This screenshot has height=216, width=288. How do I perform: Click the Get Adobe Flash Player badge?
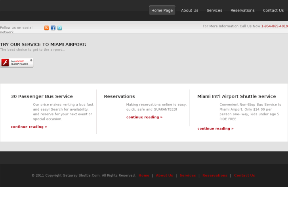(17, 63)
